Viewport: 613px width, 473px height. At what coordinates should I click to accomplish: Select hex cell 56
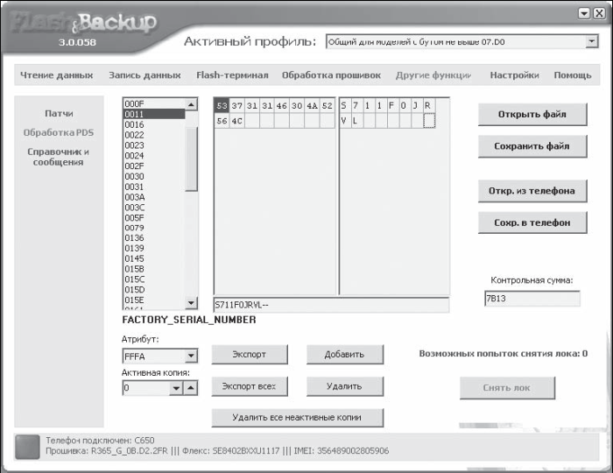pos(222,121)
